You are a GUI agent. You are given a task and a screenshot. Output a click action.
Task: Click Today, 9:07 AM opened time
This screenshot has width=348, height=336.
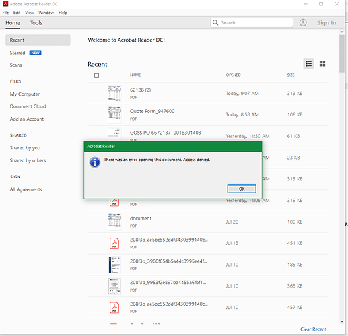click(x=242, y=94)
